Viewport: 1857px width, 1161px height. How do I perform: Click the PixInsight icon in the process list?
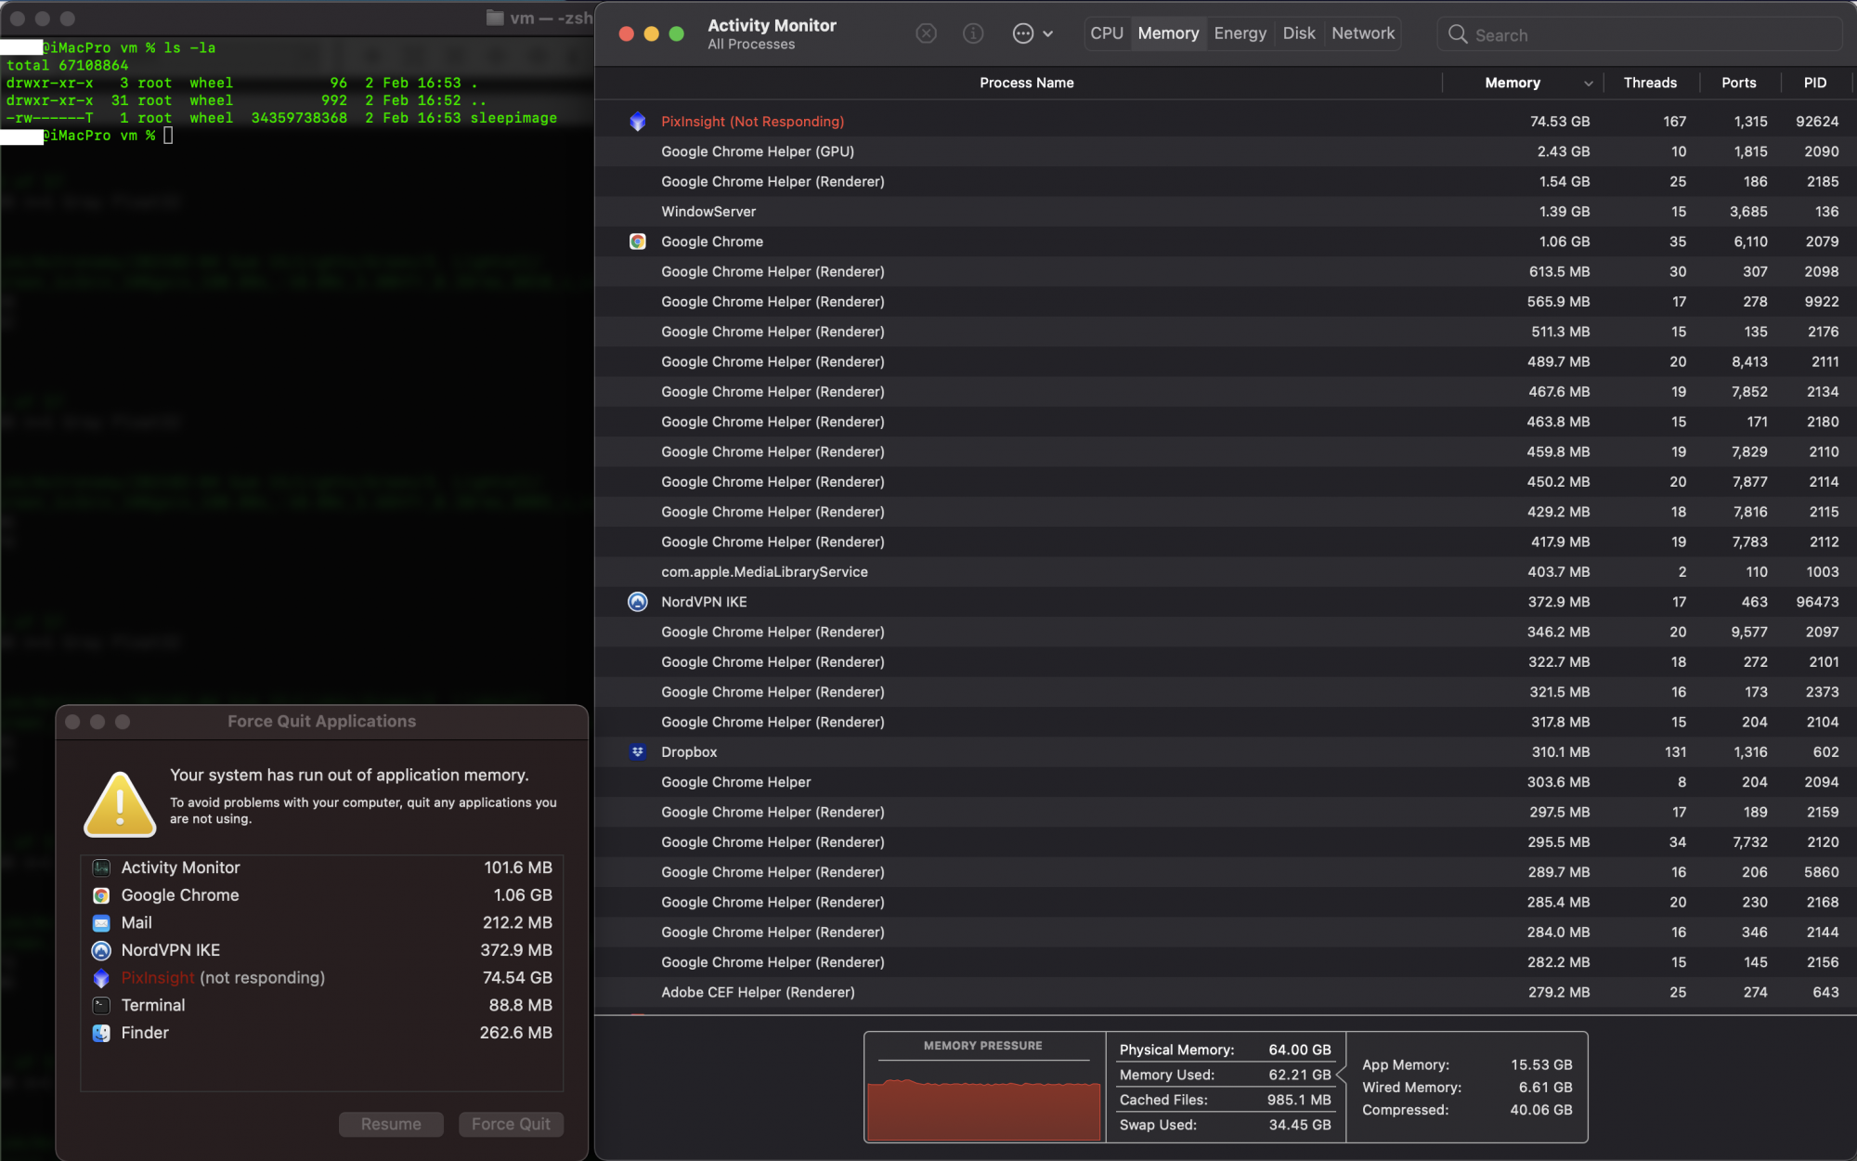coord(638,122)
